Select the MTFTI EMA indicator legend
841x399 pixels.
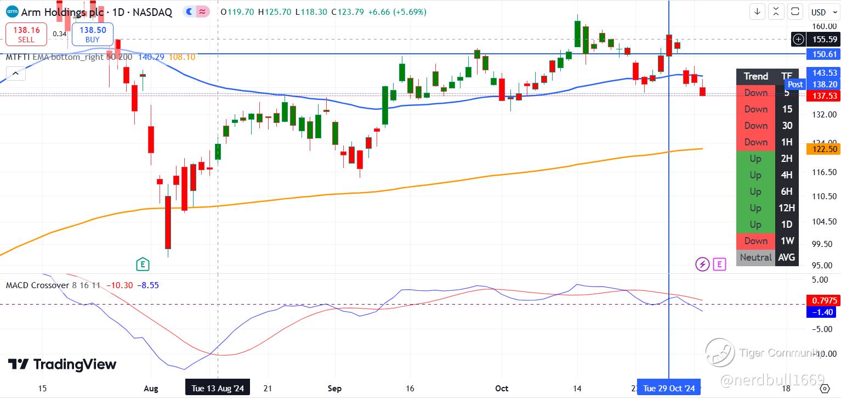[69, 57]
